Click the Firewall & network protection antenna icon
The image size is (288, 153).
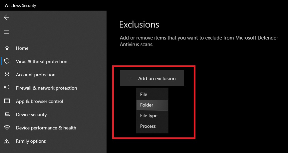(7, 88)
